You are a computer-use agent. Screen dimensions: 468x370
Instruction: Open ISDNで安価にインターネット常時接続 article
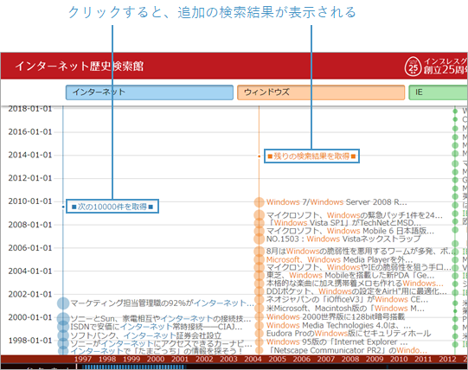click(156, 327)
